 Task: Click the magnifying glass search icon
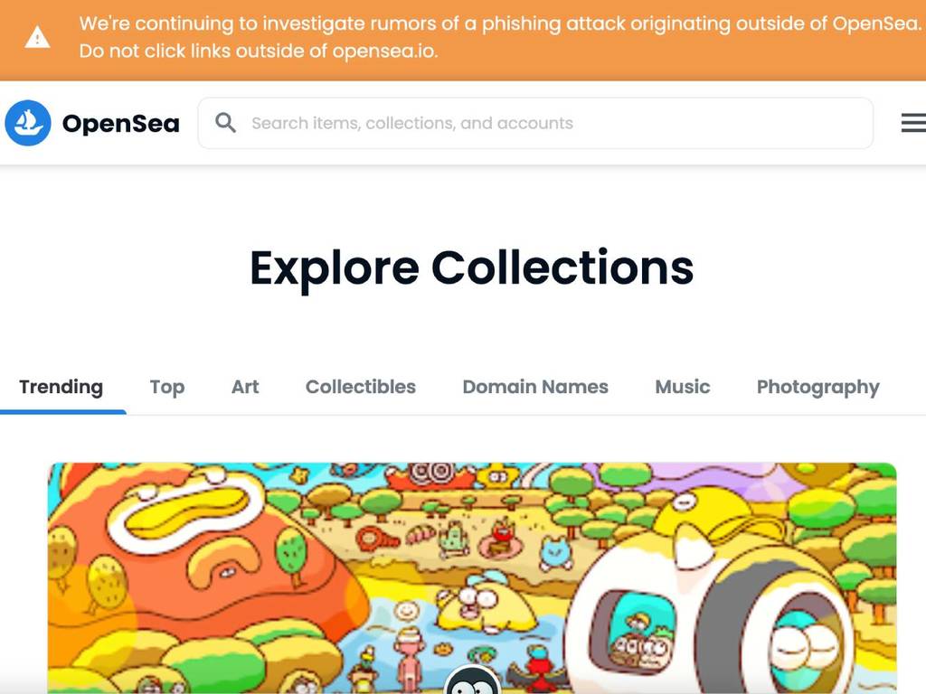coord(225,123)
